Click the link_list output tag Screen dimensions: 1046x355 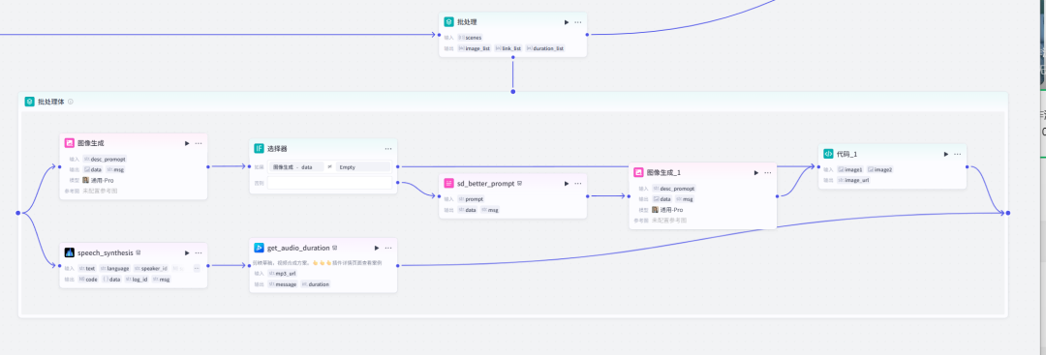[508, 48]
